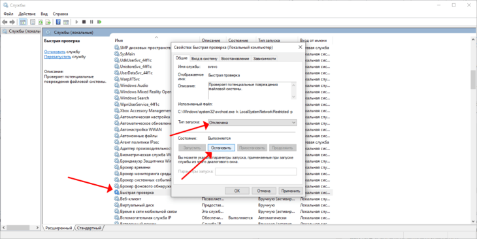Image resolution: width=477 pixels, height=239 pixels.
Task: Switch to the Общие tab
Action: [181, 58]
